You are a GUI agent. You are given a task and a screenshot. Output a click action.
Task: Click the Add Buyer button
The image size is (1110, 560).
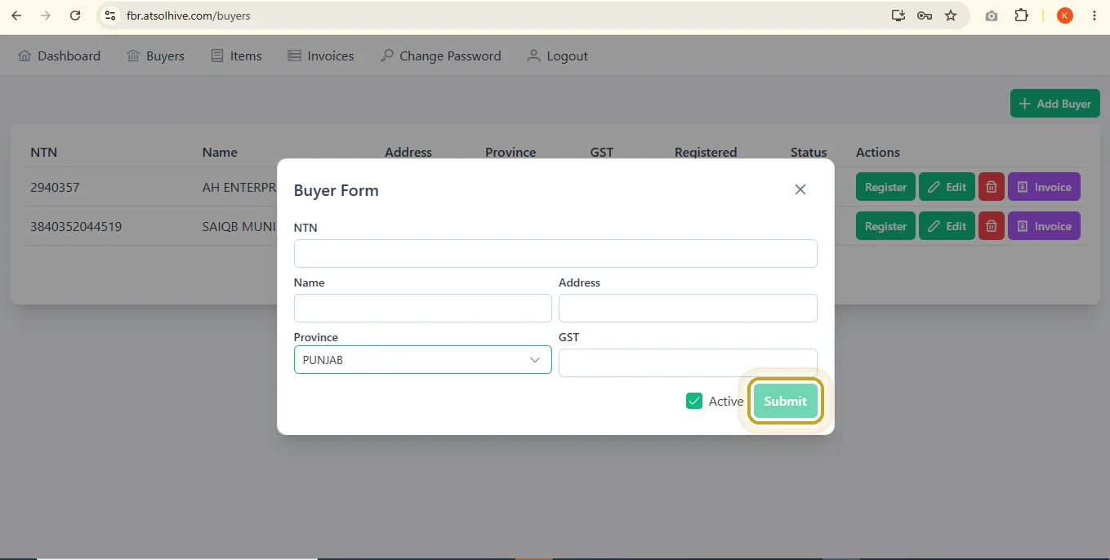point(1055,104)
